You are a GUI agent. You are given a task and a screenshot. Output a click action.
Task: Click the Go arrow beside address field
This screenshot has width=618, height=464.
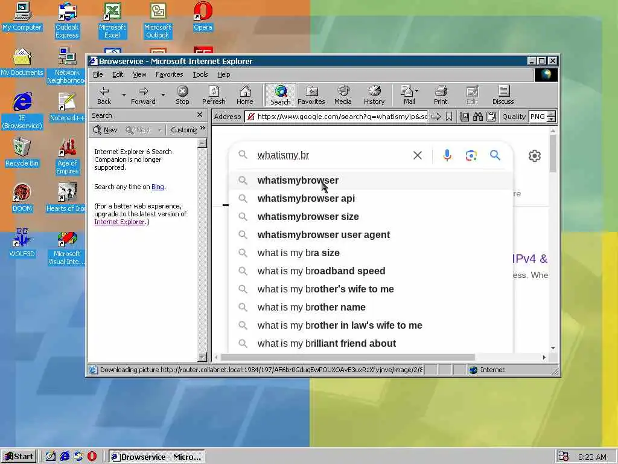pos(436,117)
